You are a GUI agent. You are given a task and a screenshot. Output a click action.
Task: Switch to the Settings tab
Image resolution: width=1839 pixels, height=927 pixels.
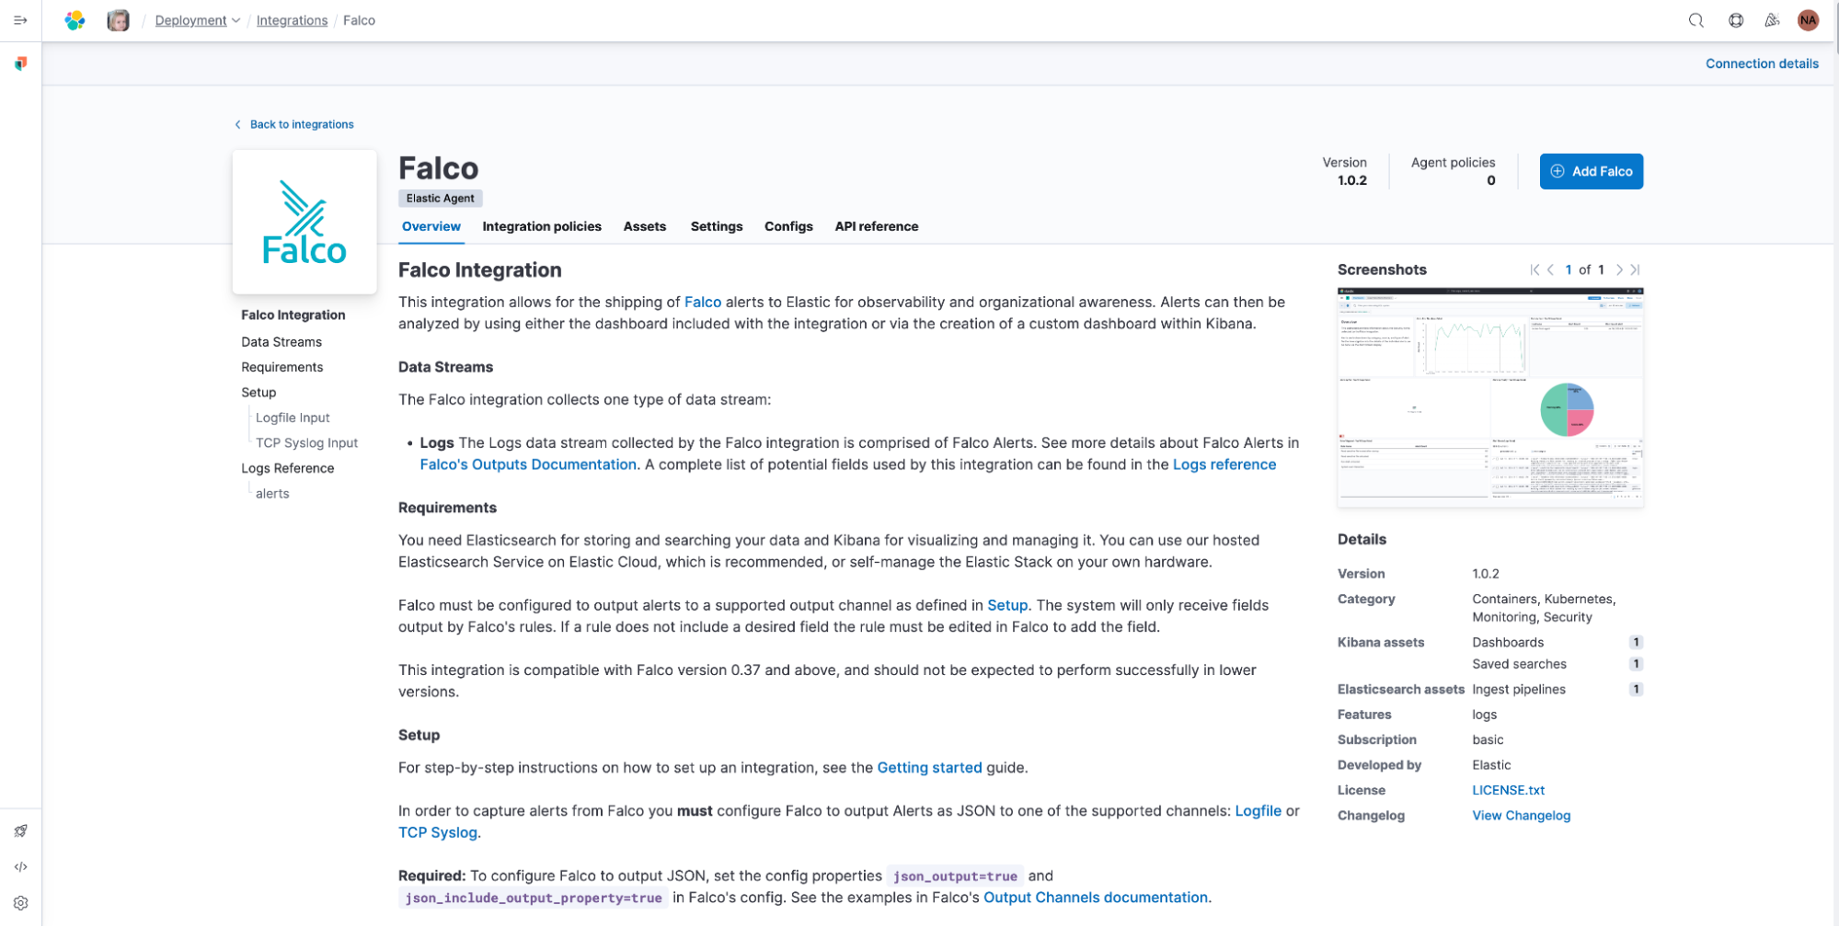(x=716, y=226)
